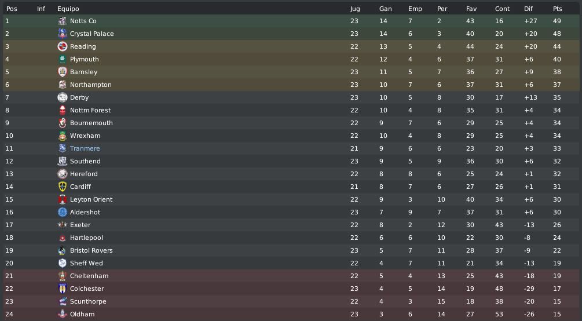Select the Bristol Rovers team name
Image resolution: width=582 pixels, height=321 pixels.
[x=91, y=250]
